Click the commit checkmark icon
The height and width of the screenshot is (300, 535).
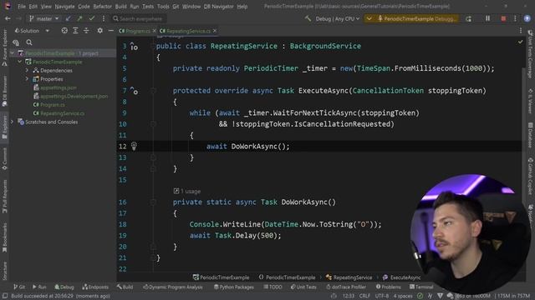click(91, 18)
